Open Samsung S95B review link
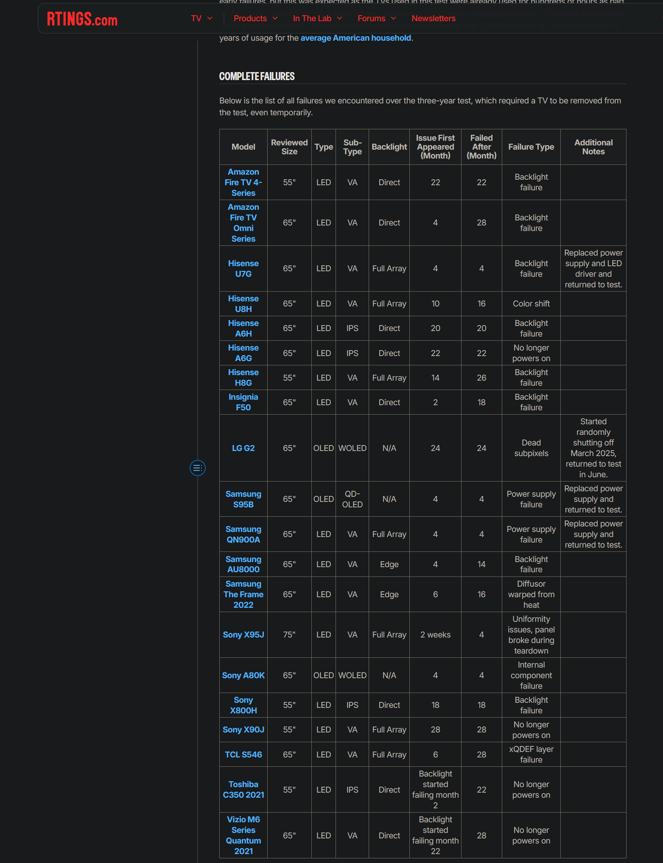The image size is (663, 863). [243, 499]
